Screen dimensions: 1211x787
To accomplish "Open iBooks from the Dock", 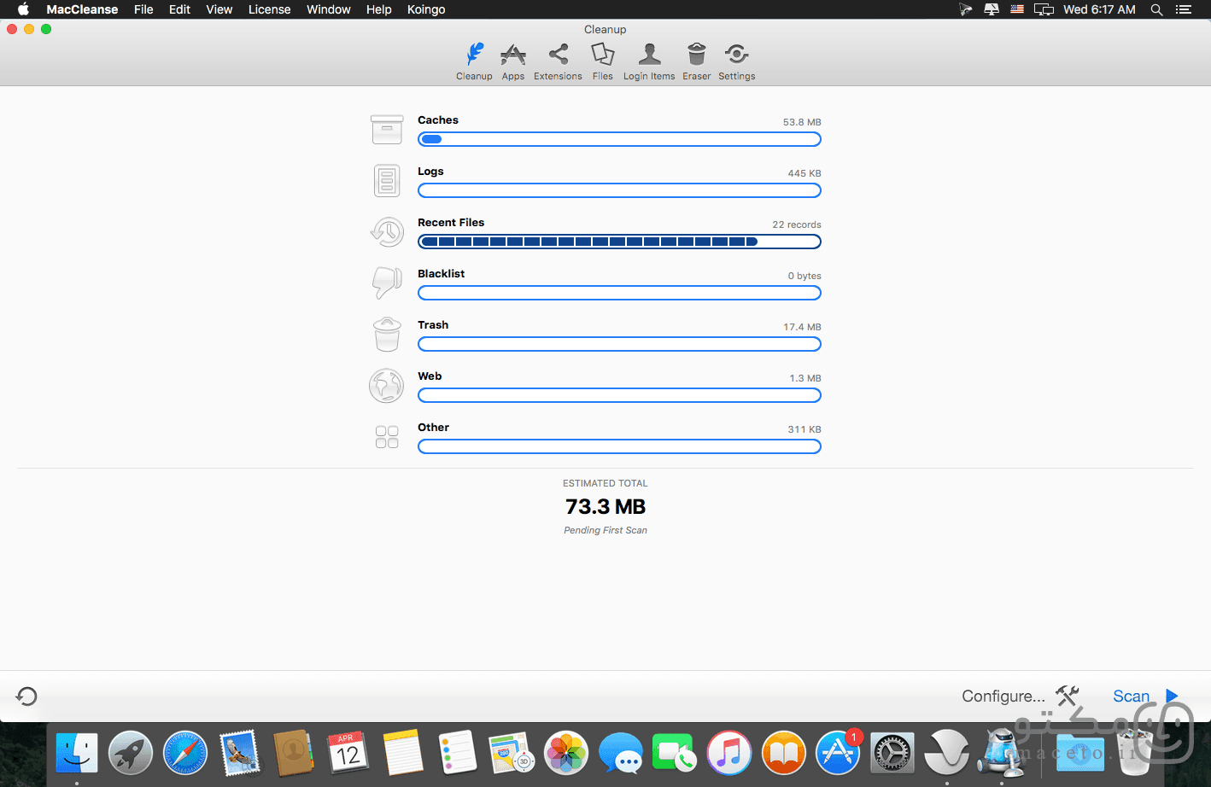I will tap(784, 754).
